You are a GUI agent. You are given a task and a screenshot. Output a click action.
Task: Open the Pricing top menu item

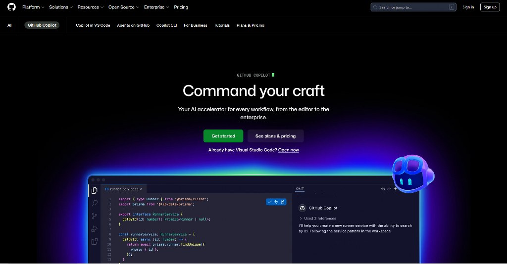(181, 7)
